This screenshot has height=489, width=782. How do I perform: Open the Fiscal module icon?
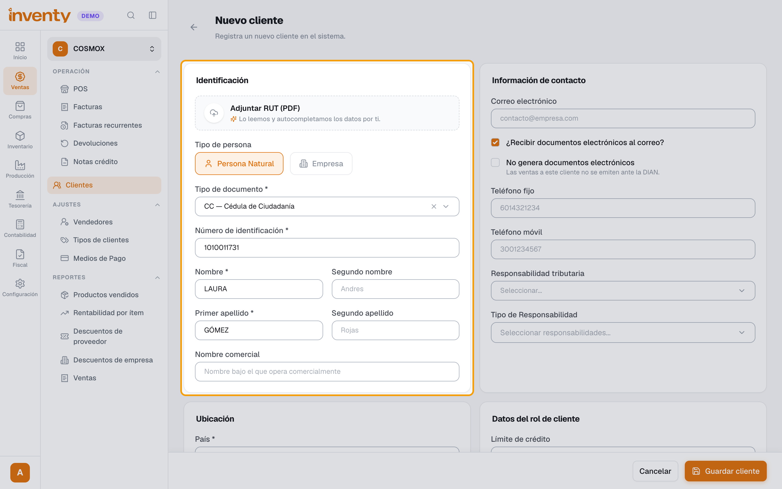click(x=20, y=258)
